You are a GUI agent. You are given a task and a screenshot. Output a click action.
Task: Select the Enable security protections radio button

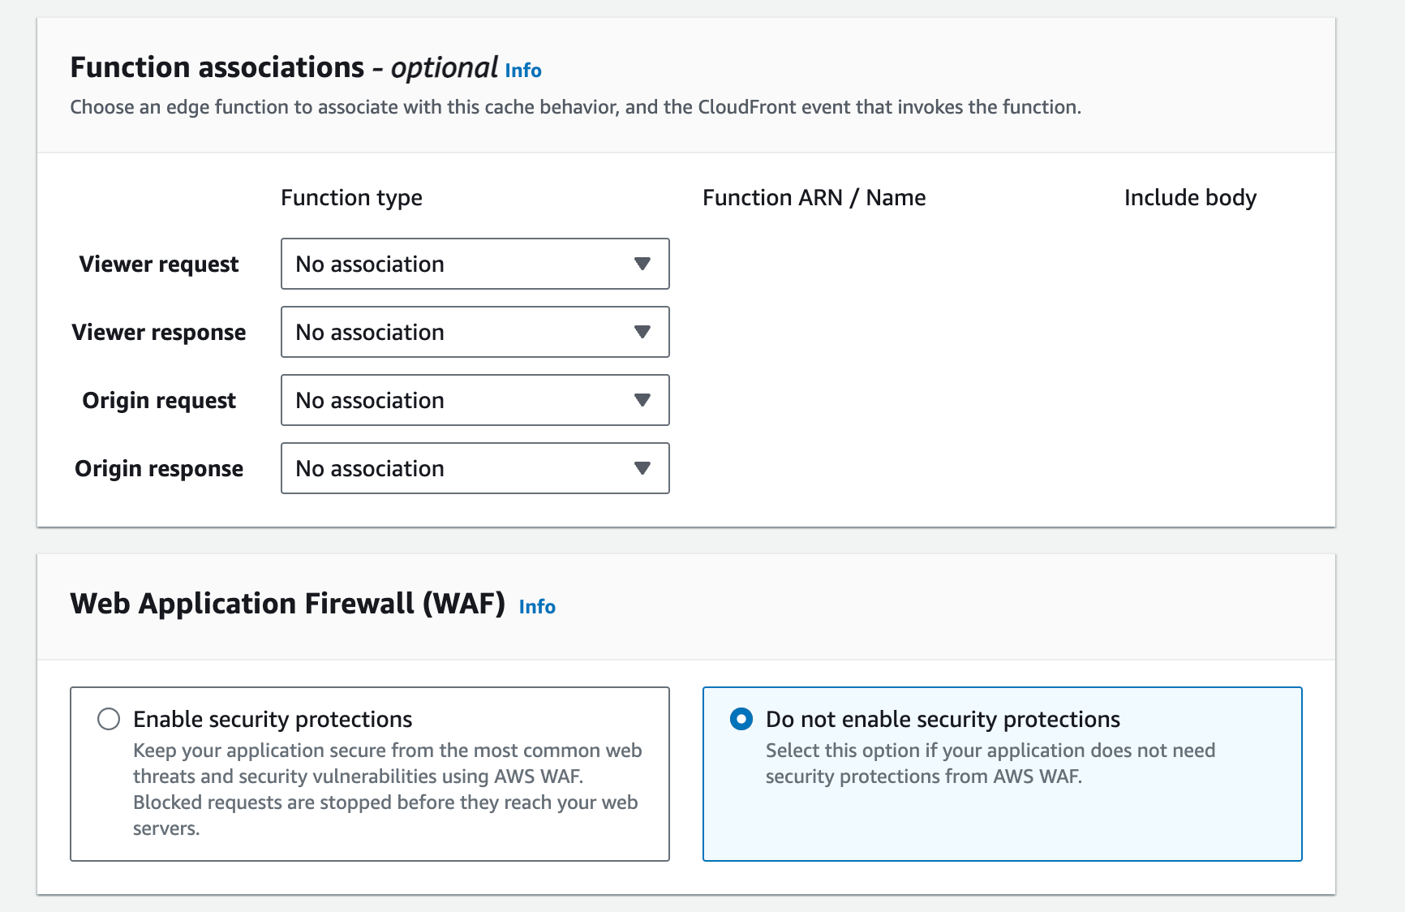[109, 719]
